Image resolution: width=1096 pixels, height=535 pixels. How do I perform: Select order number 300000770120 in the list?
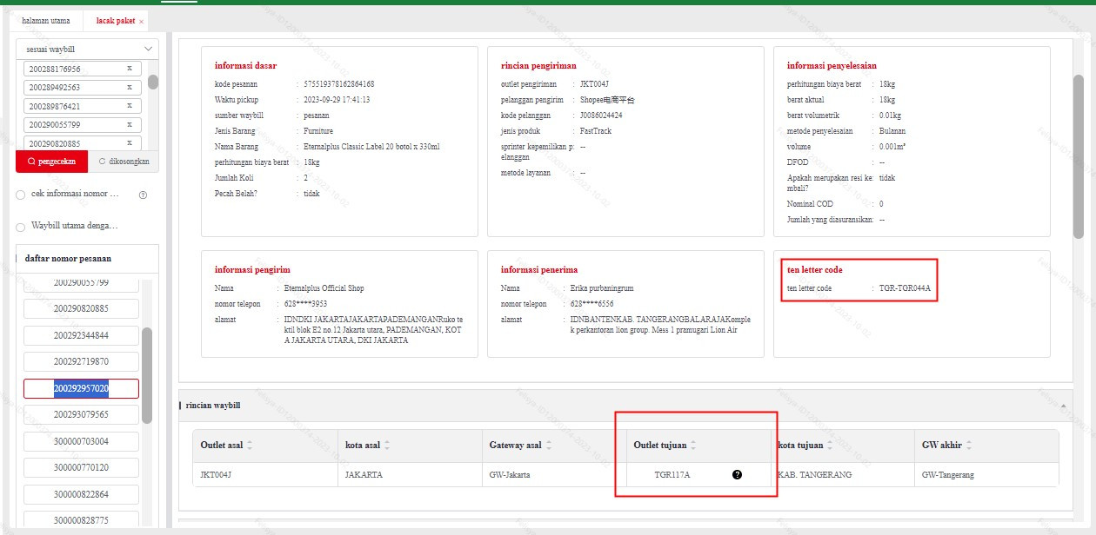(x=81, y=467)
